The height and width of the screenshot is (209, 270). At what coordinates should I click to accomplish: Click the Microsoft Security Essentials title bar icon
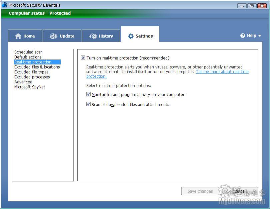click(4, 5)
